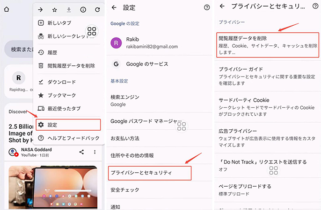The width and height of the screenshot is (321, 210).
Task: Share the NASA Goddard article
Action: tap(81, 152)
